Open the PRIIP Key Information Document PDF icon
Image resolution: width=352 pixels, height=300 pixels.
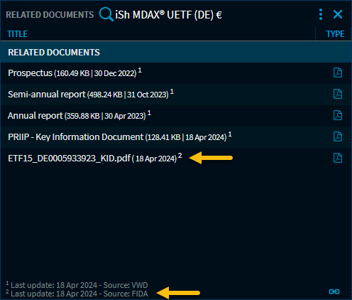[338, 136]
